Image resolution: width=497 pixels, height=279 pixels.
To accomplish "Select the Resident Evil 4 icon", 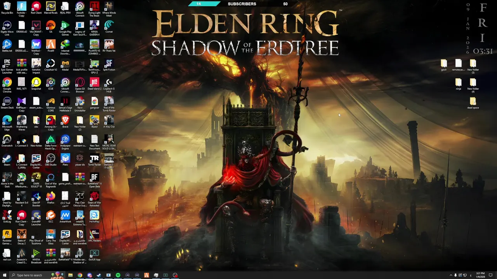I will coord(21,199).
